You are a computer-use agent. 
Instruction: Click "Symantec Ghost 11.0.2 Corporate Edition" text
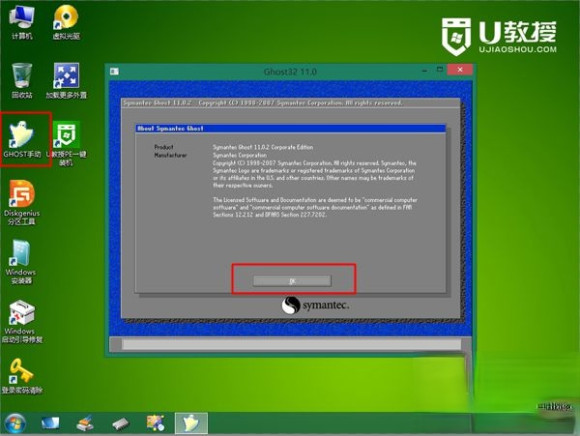(x=263, y=147)
